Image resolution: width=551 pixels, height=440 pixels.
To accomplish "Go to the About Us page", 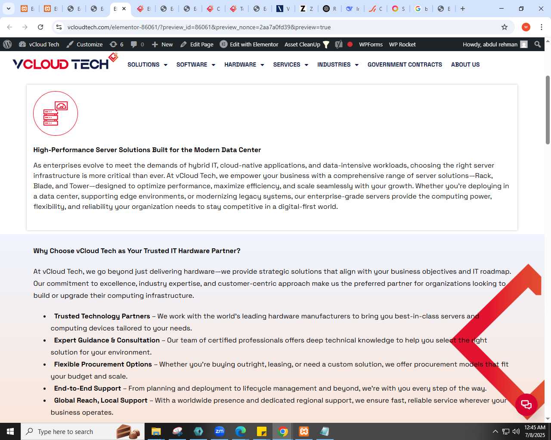I will click(465, 64).
